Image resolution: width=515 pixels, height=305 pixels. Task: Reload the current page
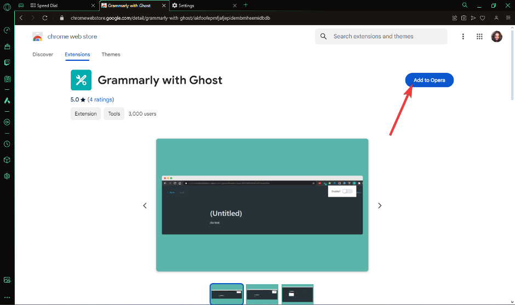click(x=45, y=18)
